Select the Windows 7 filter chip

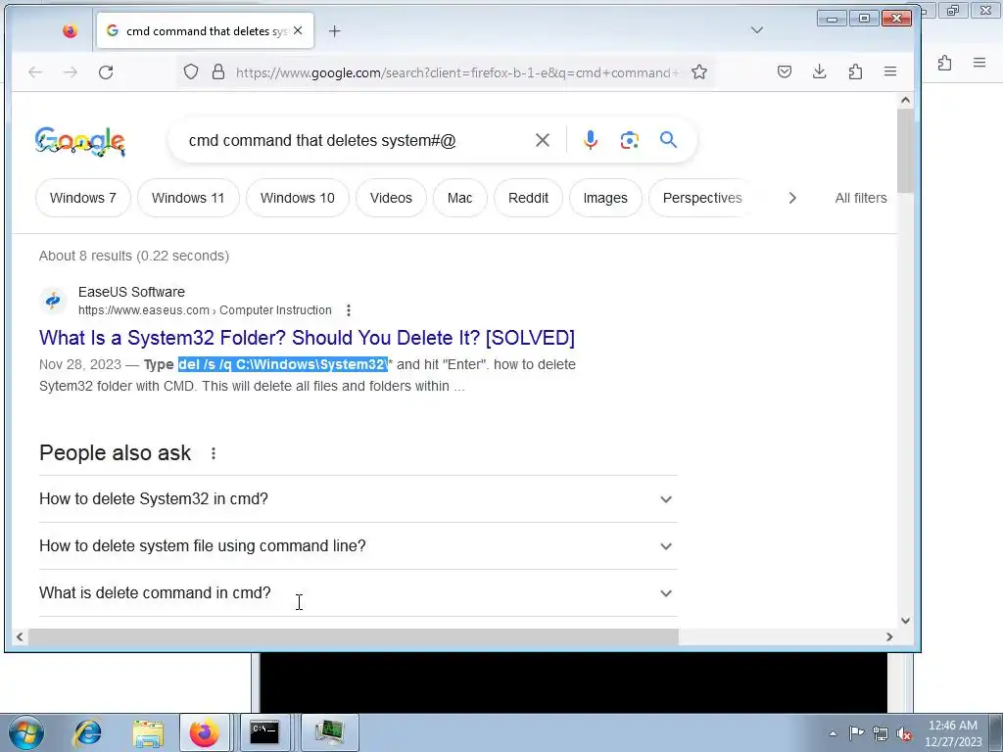point(83,198)
